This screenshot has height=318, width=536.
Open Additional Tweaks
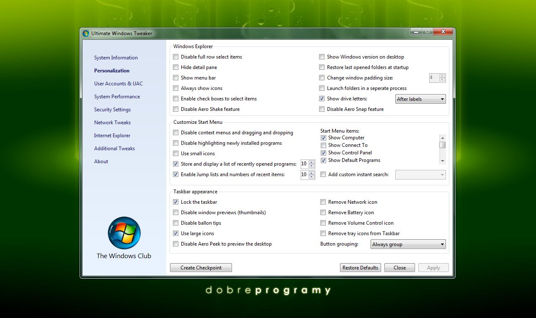click(x=114, y=149)
